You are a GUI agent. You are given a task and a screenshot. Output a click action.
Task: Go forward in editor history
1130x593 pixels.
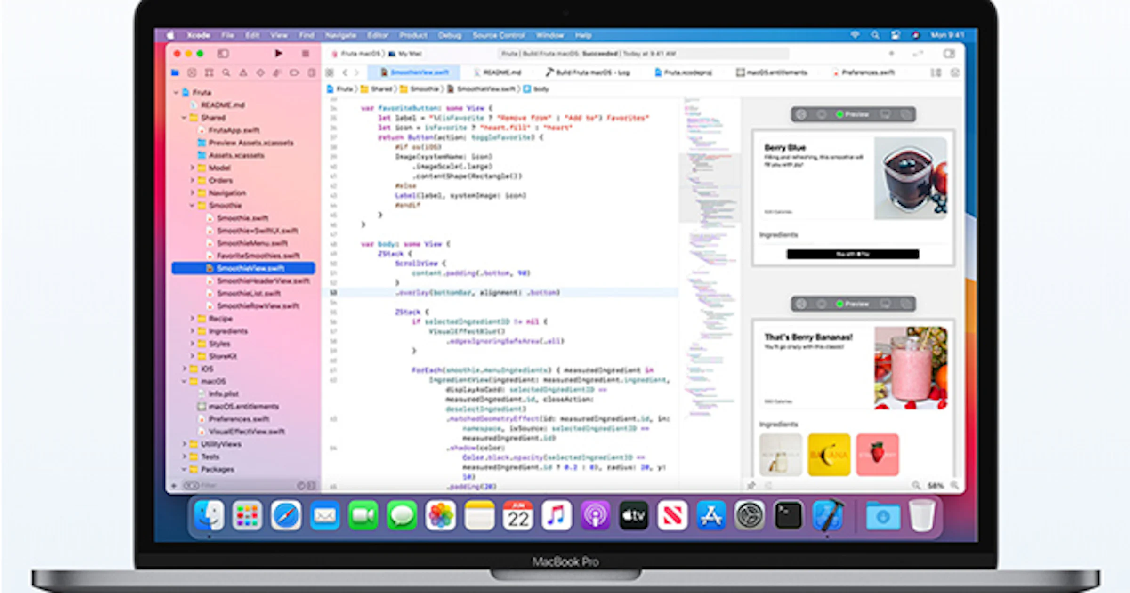pyautogui.click(x=357, y=73)
